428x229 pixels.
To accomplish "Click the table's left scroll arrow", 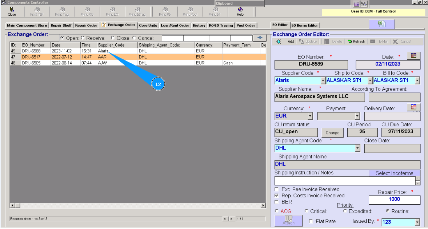I will click(13, 205).
